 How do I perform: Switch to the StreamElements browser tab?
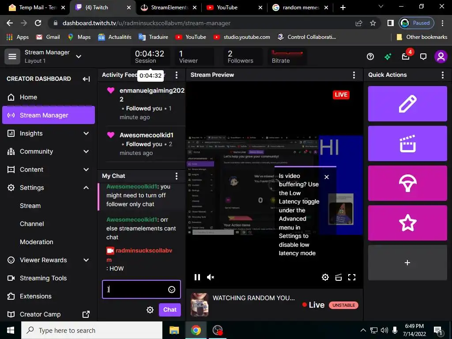[x=169, y=8]
